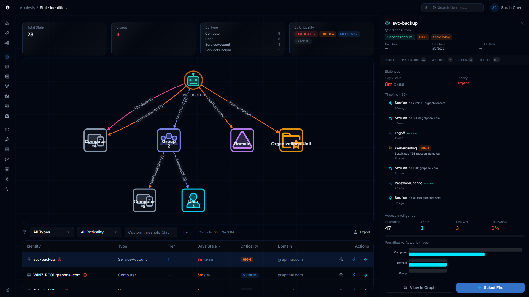Click the warning indicator beside Robert Williams
529x297 pixels.
66,290
